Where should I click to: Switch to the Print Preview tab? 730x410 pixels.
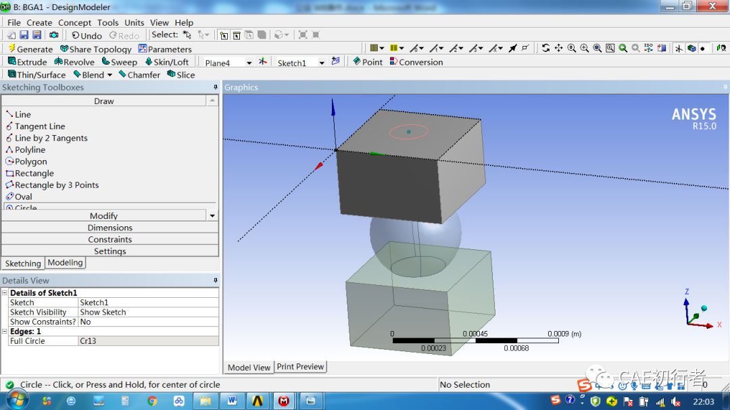(300, 367)
